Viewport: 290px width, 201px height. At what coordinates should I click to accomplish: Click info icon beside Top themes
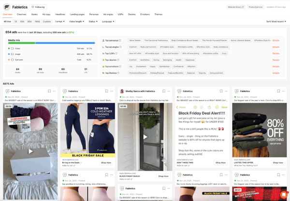[118, 73]
